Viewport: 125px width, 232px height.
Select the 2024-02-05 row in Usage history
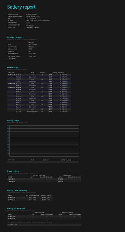[x=44, y=179]
